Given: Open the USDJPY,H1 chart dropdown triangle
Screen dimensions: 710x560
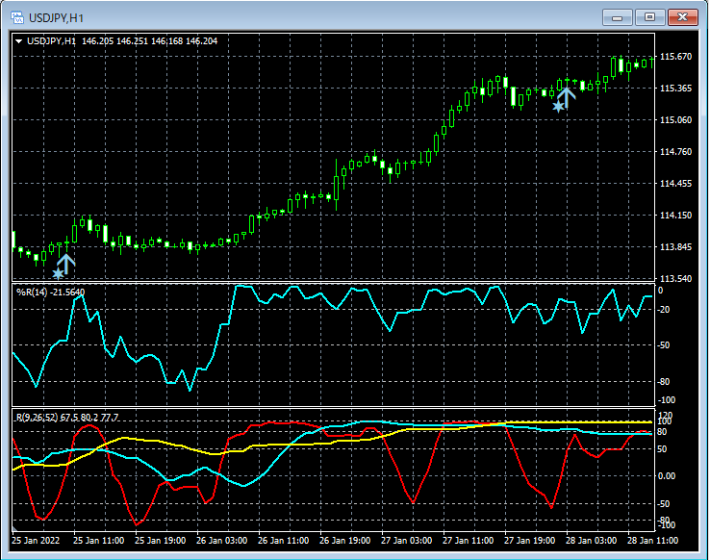Looking at the screenshot, I should 19,41.
